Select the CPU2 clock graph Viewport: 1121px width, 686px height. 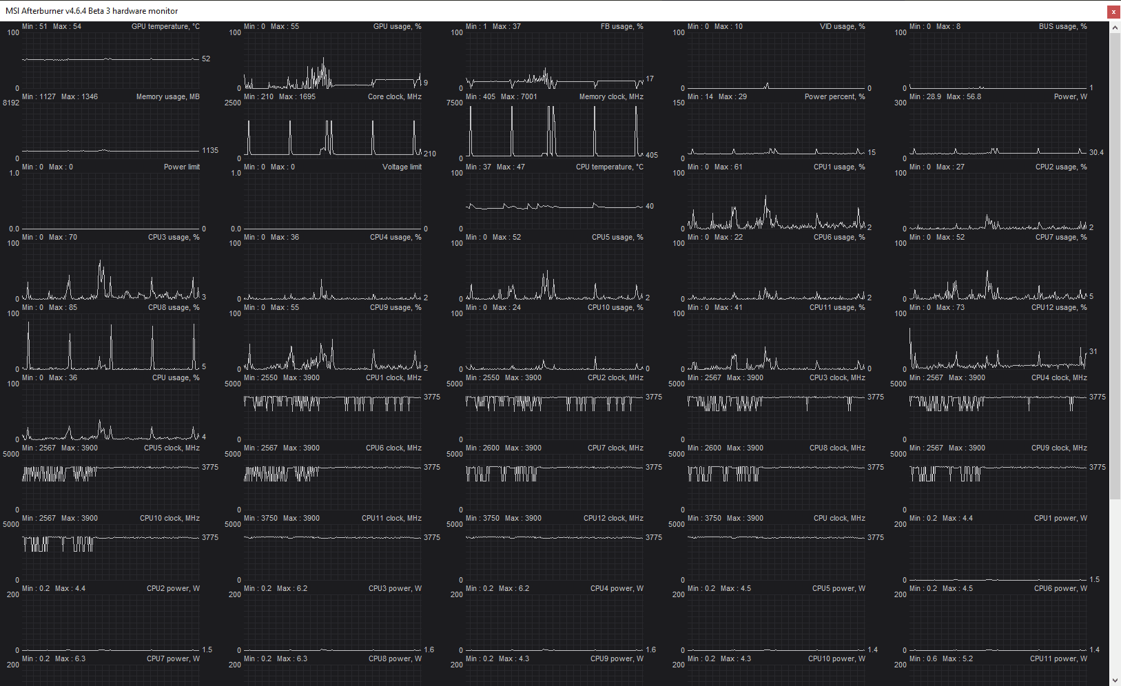[555, 411]
